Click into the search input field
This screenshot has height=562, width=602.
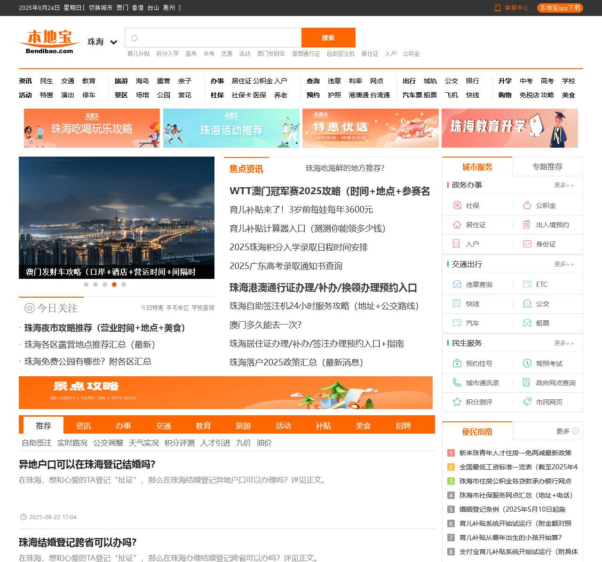(216, 38)
